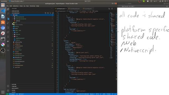Open README.md in explorer
Viewport: 169px width, 95px height.
pyautogui.click(x=32, y=58)
